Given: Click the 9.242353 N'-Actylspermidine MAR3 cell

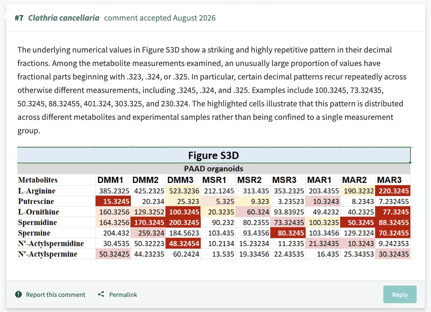Looking at the screenshot, I should click(x=393, y=243).
